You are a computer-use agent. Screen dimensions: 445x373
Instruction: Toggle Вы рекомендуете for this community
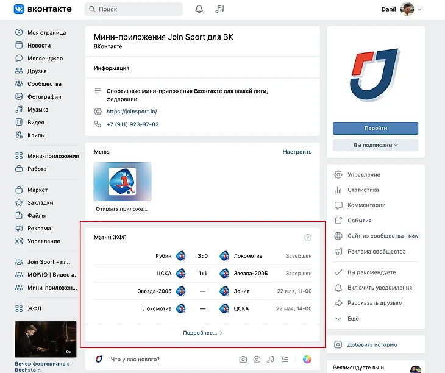[371, 272]
